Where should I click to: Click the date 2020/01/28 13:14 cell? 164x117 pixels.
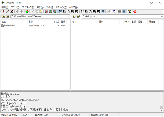(36, 25)
